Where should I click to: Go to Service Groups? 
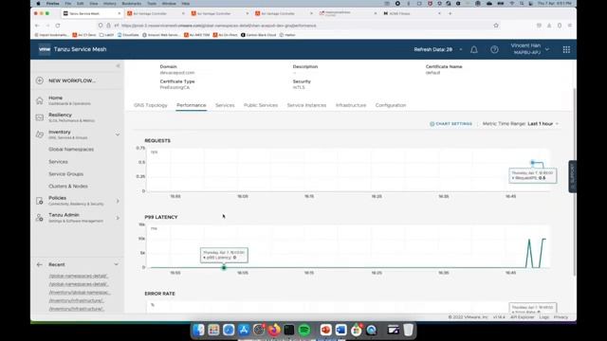[65, 174]
